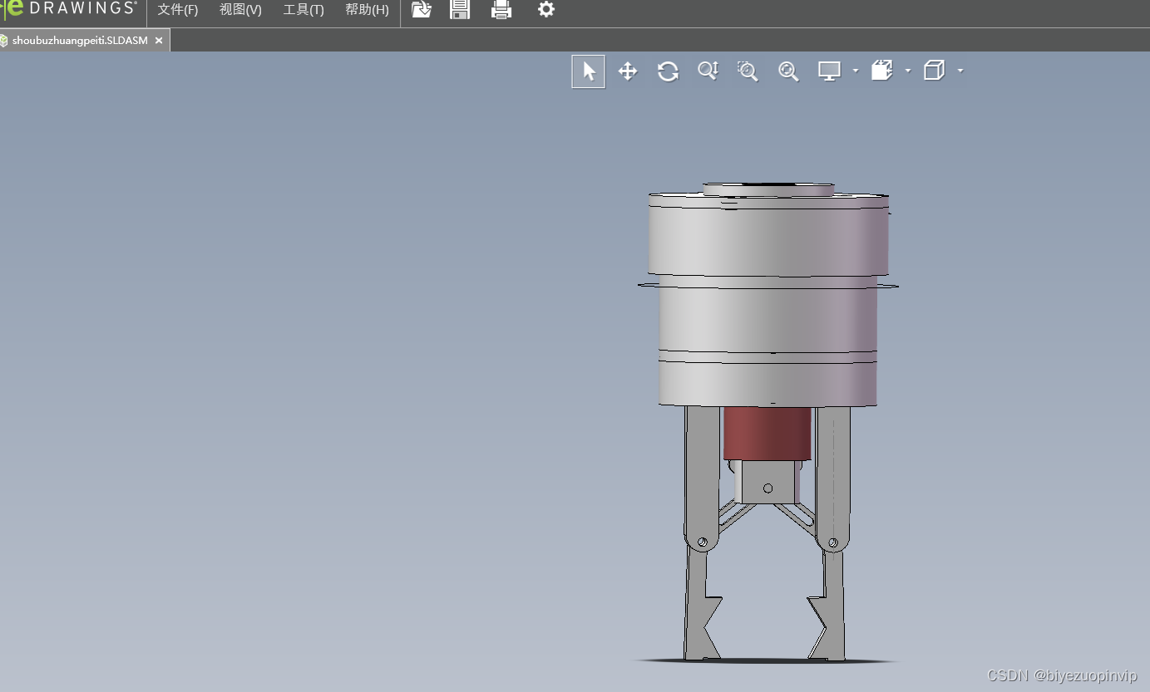Select the Rotate view tool
The image size is (1150, 692).
[x=668, y=71]
